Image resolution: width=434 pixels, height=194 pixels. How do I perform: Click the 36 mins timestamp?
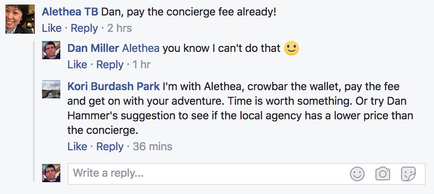coord(152,147)
